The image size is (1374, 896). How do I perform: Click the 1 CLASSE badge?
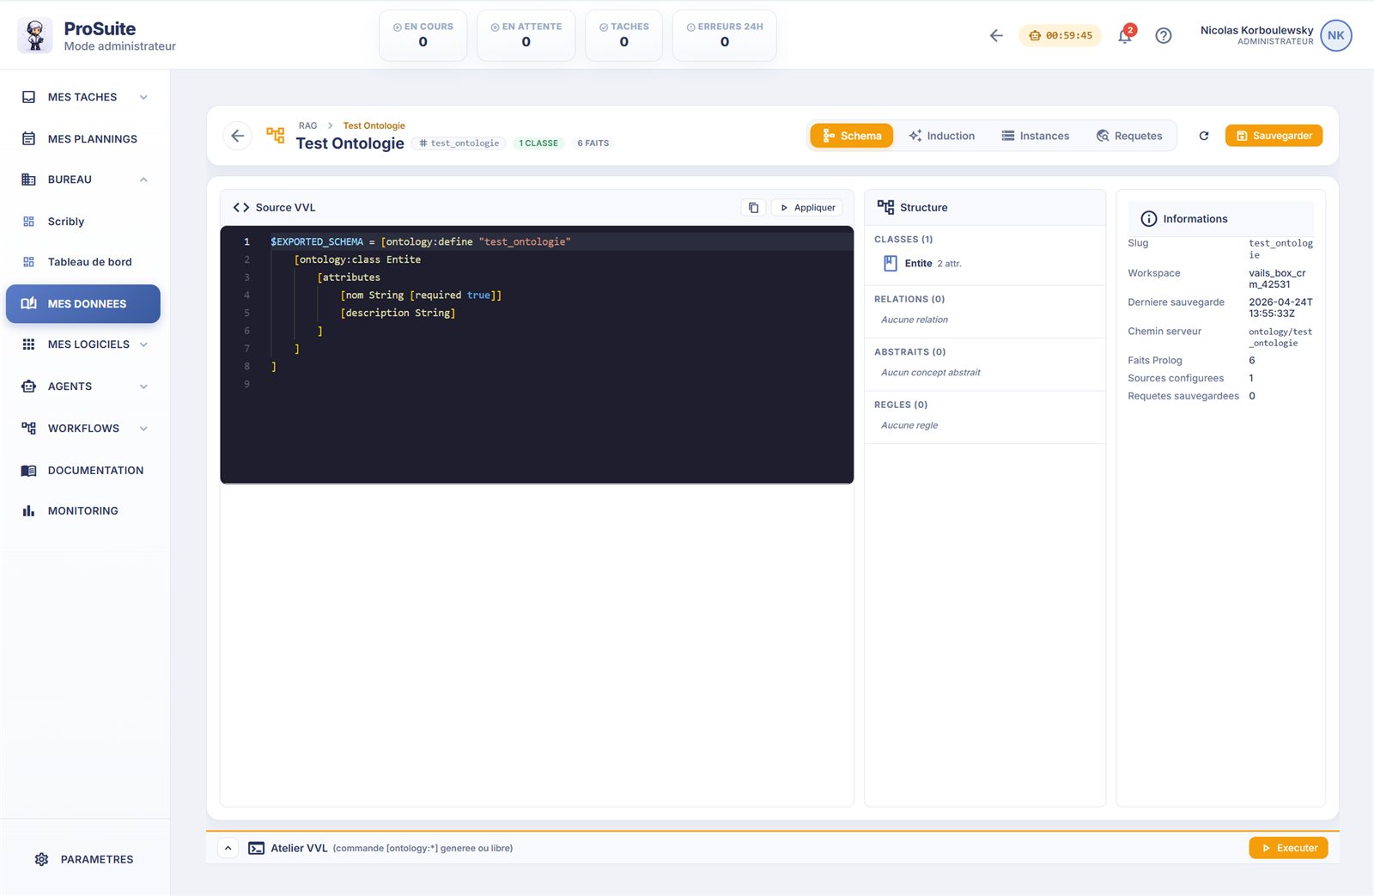[538, 143]
